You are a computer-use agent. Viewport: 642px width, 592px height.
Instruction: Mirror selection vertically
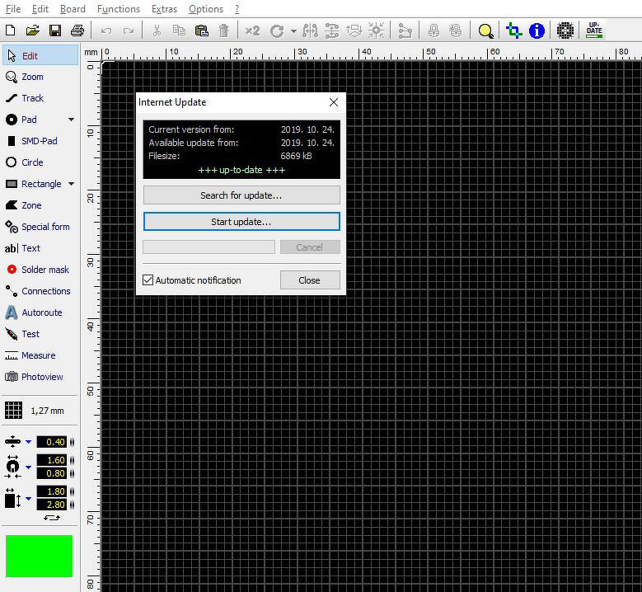[332, 31]
